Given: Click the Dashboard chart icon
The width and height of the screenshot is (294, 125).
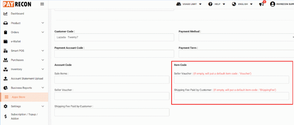Looking at the screenshot, I should click(x=6, y=14).
